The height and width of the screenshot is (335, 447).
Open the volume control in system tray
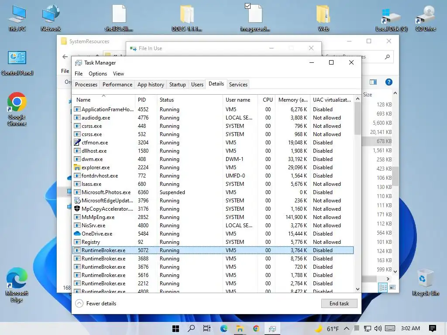point(378,328)
